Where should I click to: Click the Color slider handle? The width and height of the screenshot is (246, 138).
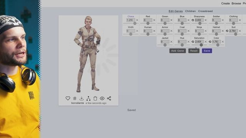tap(218, 45)
